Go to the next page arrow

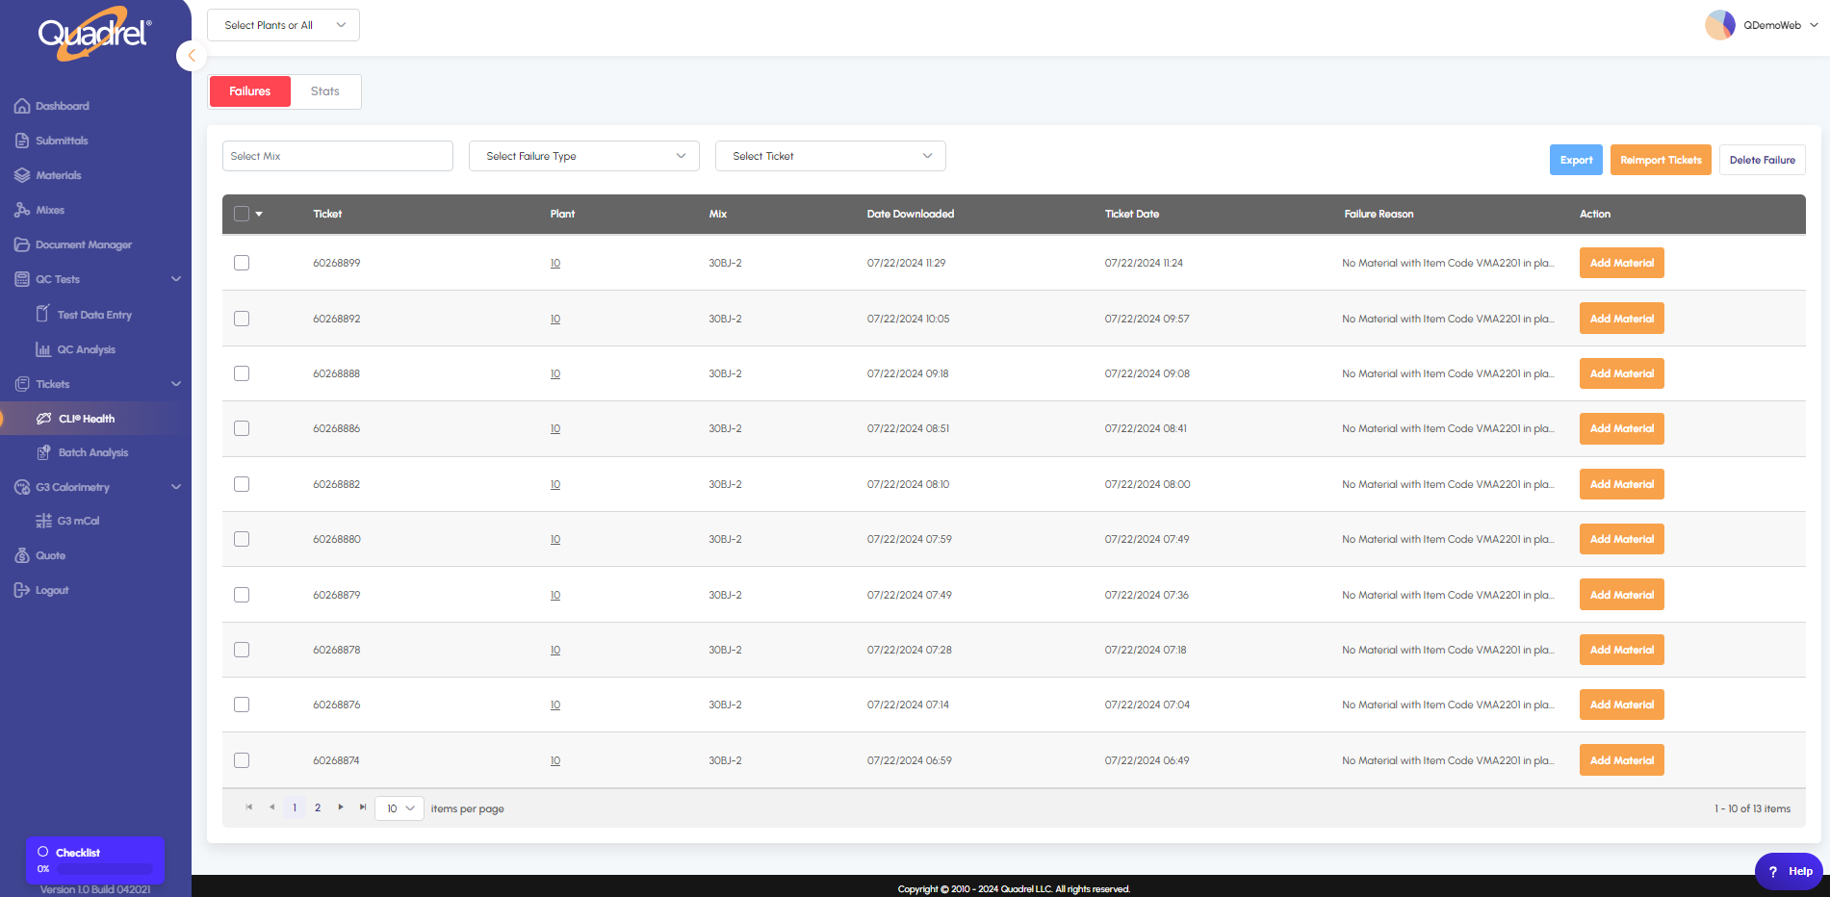341,807
